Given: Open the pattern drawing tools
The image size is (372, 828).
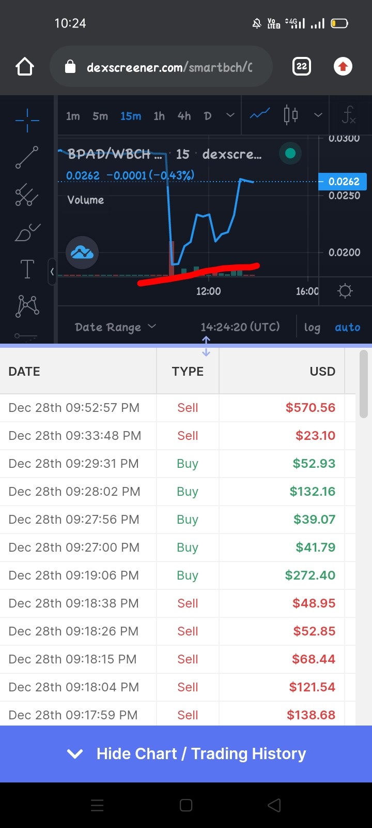Looking at the screenshot, I should 27,306.
